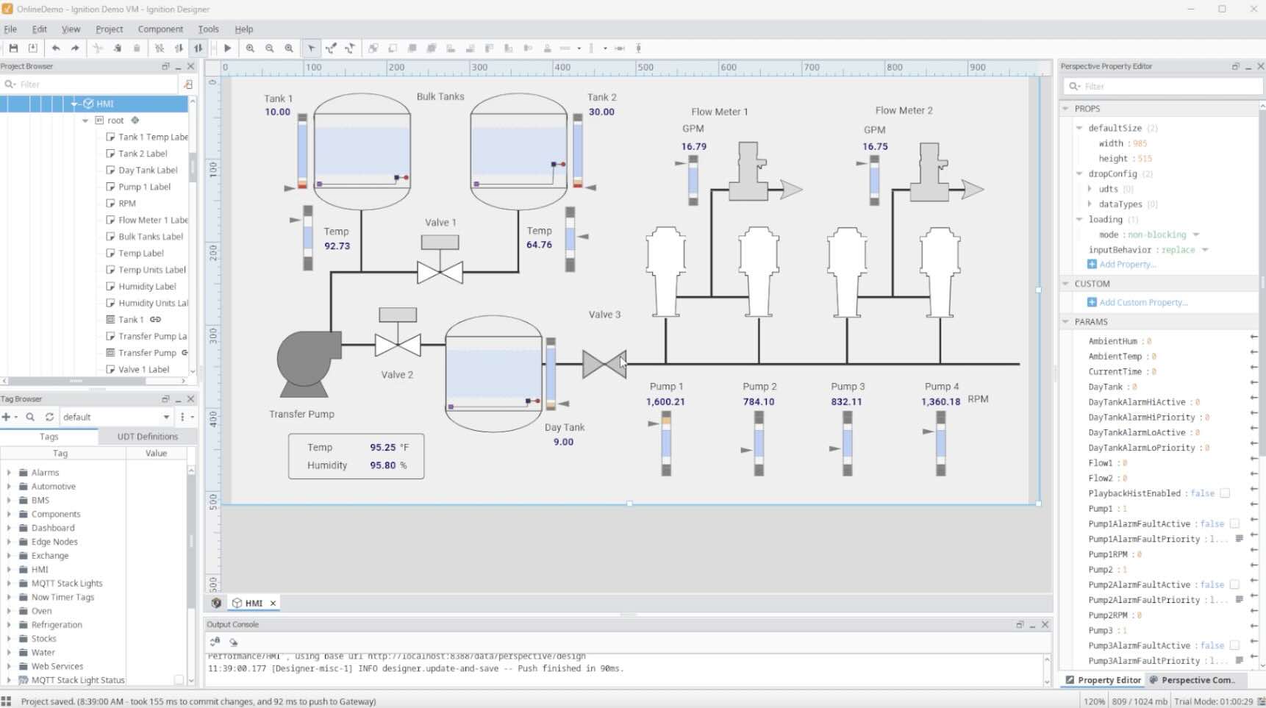The image size is (1266, 708).
Task: Click the zoom in magnifier icon
Action: pos(251,49)
